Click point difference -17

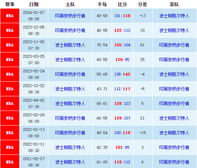142,16
